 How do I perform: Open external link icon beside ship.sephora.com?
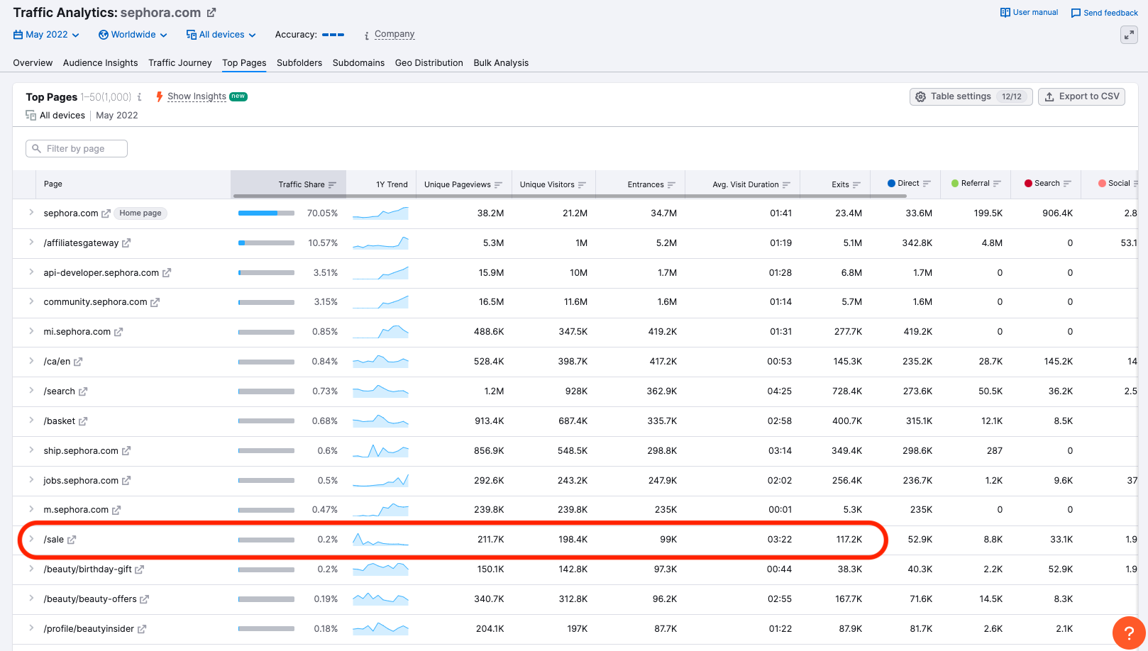(x=126, y=451)
